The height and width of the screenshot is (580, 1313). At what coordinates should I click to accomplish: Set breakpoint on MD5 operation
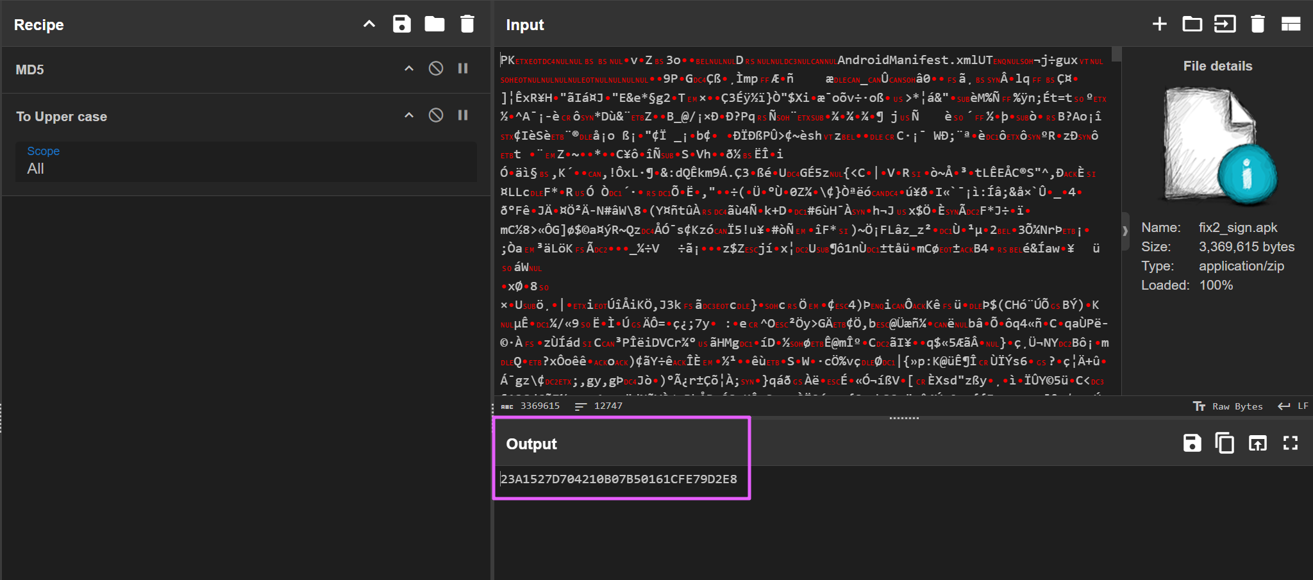(x=463, y=69)
